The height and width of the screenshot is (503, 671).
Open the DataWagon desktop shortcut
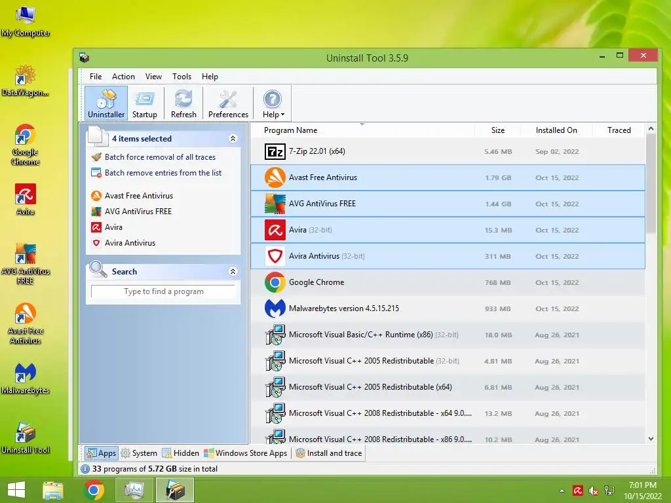pyautogui.click(x=26, y=81)
